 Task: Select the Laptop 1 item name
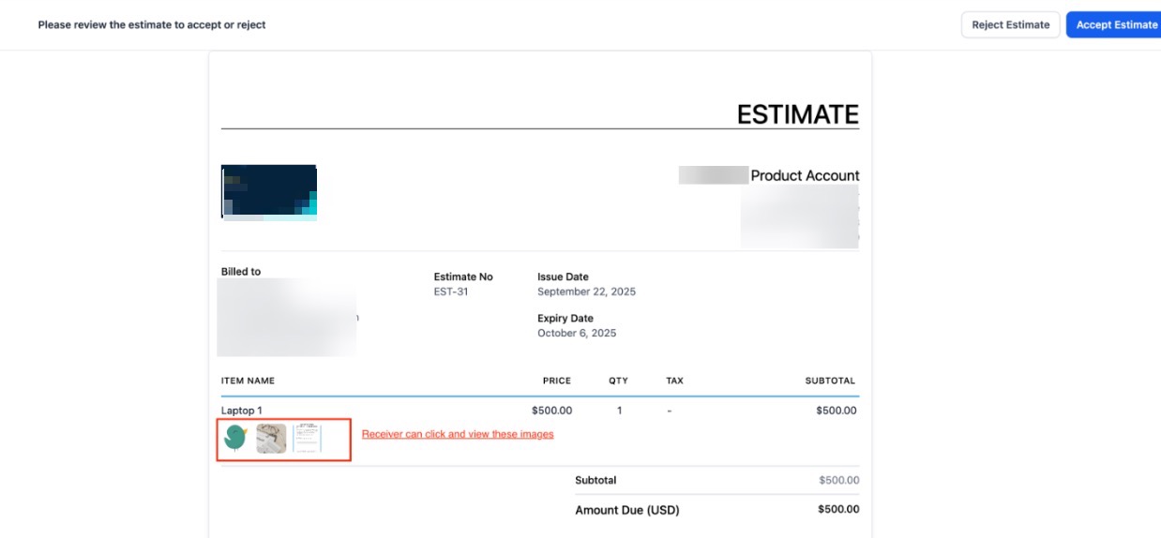coord(242,411)
